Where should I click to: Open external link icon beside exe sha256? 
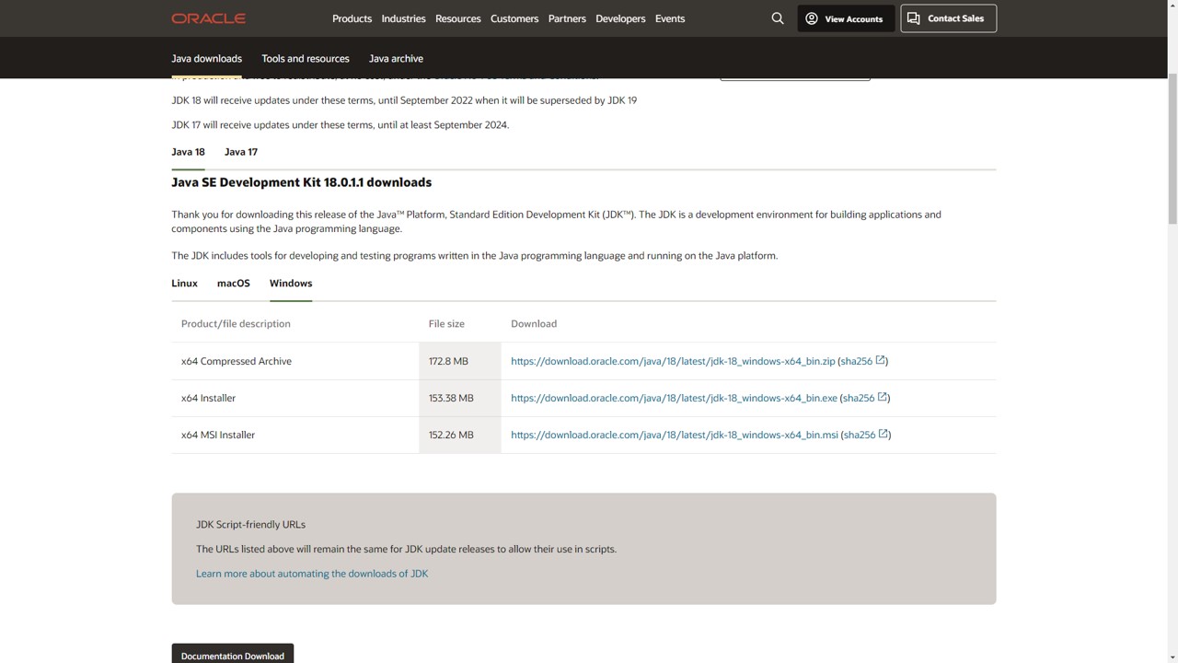point(883,397)
